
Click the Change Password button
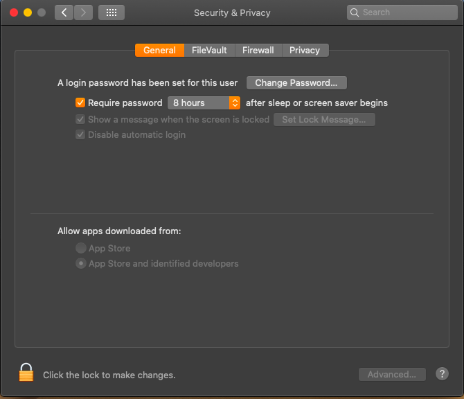[x=296, y=83]
